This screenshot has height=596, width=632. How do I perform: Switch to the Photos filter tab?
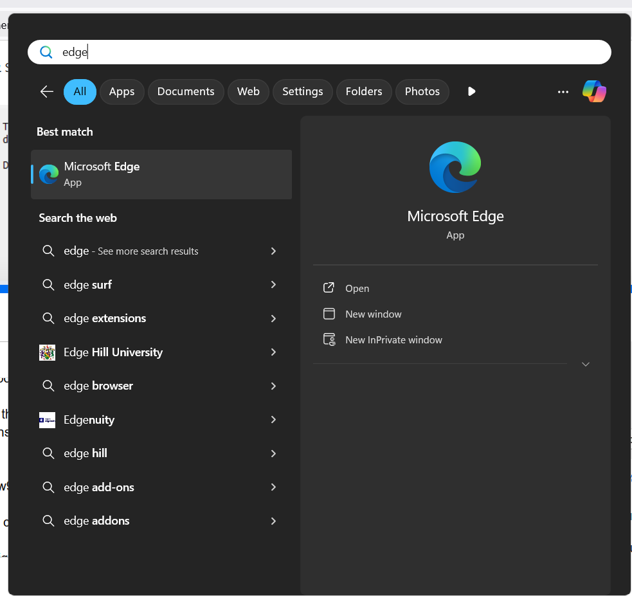click(x=422, y=91)
